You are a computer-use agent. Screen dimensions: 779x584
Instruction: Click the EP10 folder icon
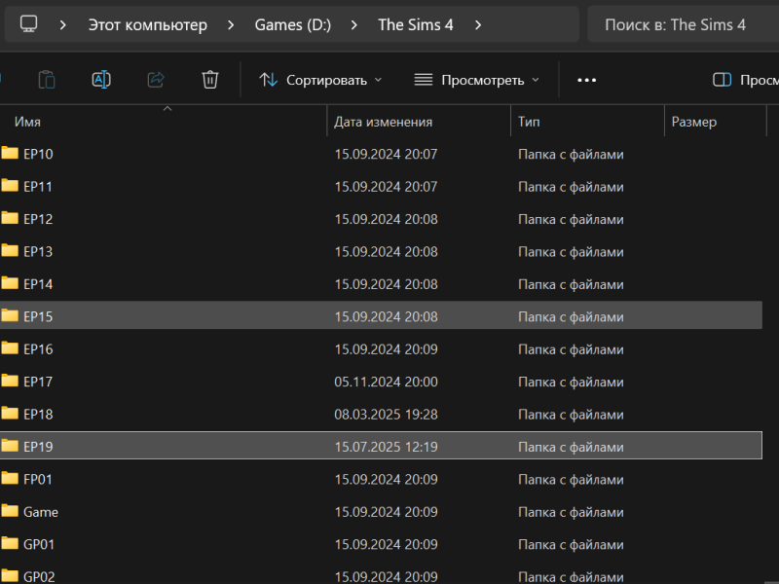click(x=10, y=153)
